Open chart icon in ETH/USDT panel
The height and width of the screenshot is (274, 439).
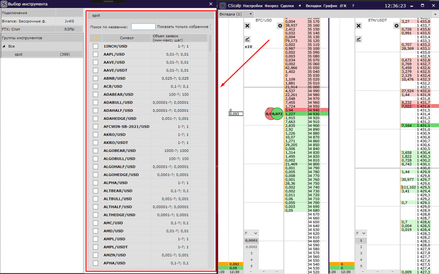(359, 39)
